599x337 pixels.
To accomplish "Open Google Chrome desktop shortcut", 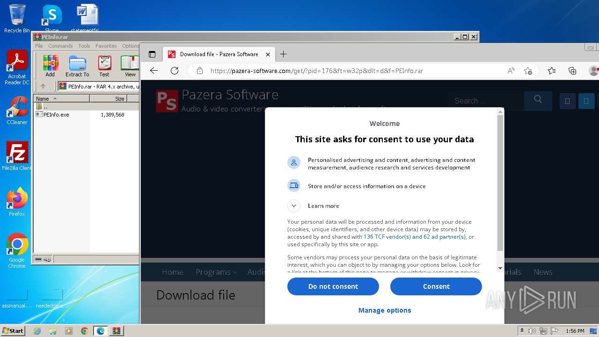I will tap(17, 251).
